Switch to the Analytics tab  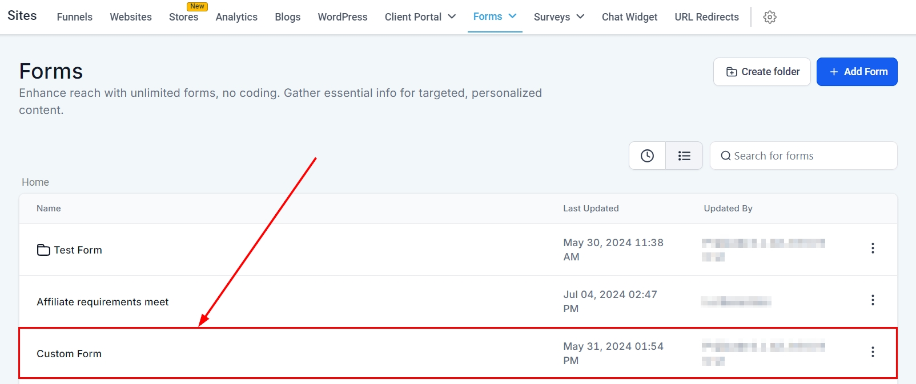[x=236, y=17]
